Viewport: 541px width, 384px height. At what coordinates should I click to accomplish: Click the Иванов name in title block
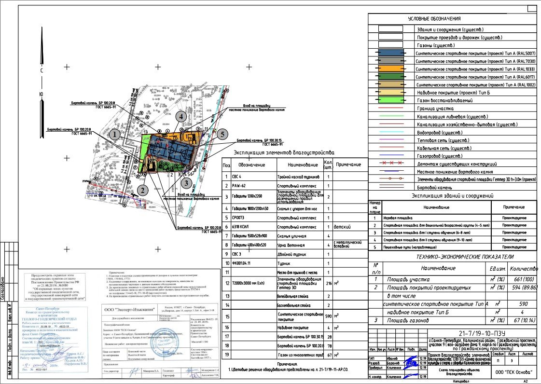[x=392, y=359]
